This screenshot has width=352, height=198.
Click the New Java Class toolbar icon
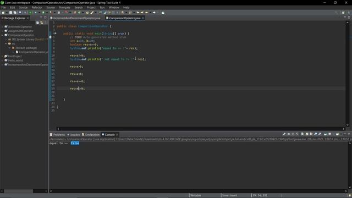point(79,13)
